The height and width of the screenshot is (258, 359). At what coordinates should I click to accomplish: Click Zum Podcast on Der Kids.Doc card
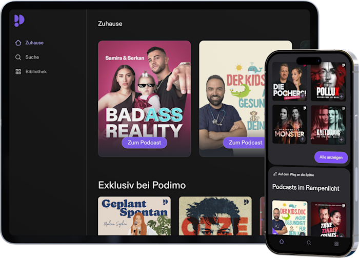coord(244,143)
